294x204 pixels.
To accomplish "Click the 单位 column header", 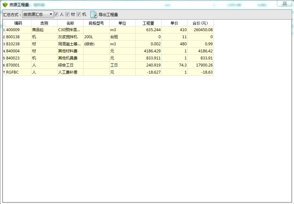I will [x=122, y=23].
